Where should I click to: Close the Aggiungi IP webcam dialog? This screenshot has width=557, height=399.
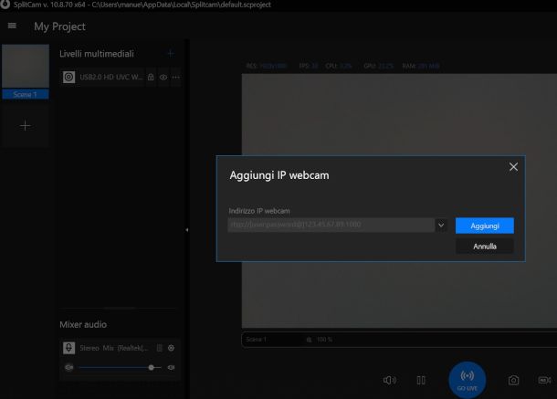(513, 167)
